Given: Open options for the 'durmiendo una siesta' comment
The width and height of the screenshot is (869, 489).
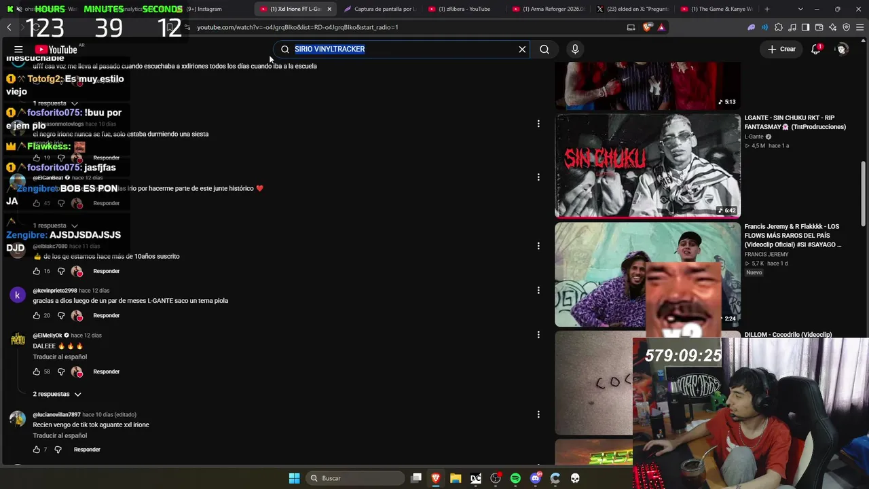Looking at the screenshot, I should point(538,124).
